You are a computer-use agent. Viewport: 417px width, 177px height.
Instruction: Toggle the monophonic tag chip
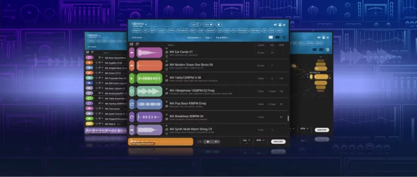tap(183, 31)
